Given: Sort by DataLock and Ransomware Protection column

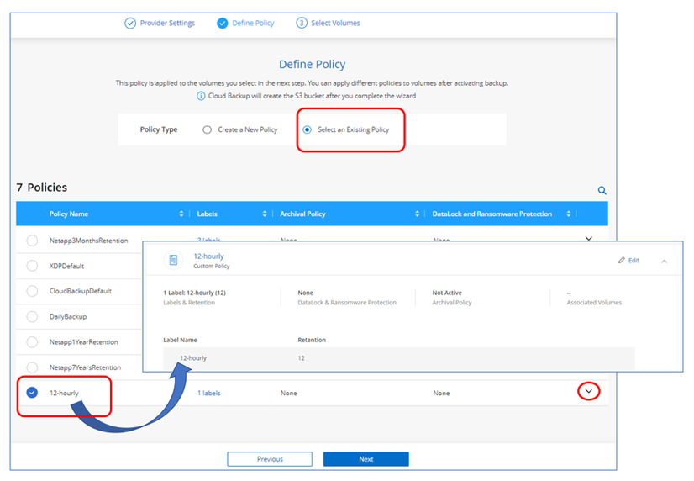Looking at the screenshot, I should click(x=569, y=214).
